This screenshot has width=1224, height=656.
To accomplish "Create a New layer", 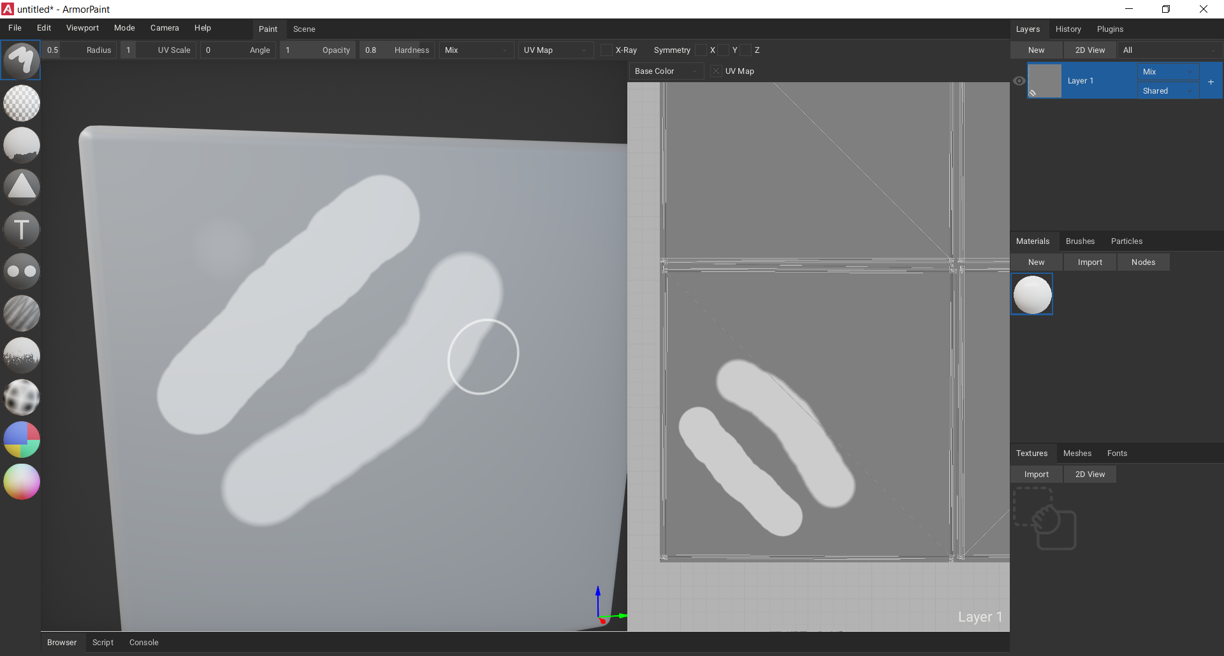I will coord(1035,50).
